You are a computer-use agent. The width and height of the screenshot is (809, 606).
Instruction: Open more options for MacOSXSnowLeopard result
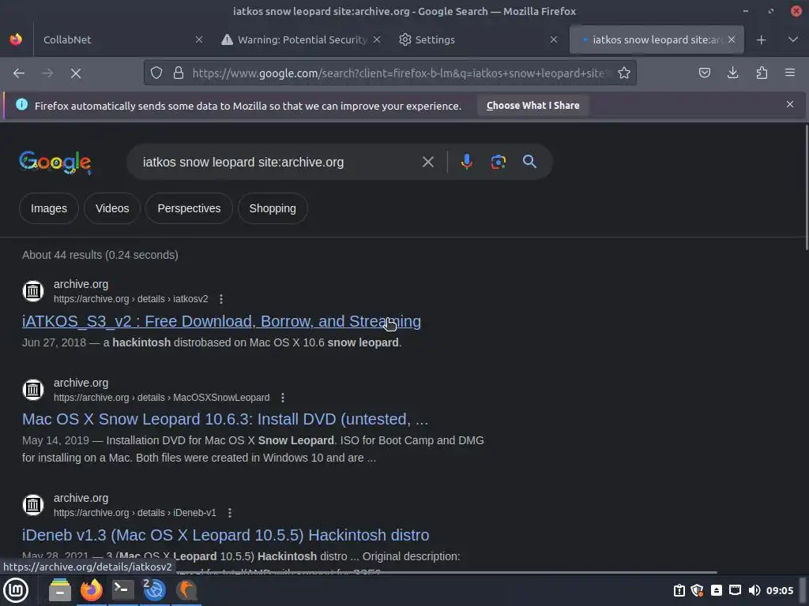(282, 398)
